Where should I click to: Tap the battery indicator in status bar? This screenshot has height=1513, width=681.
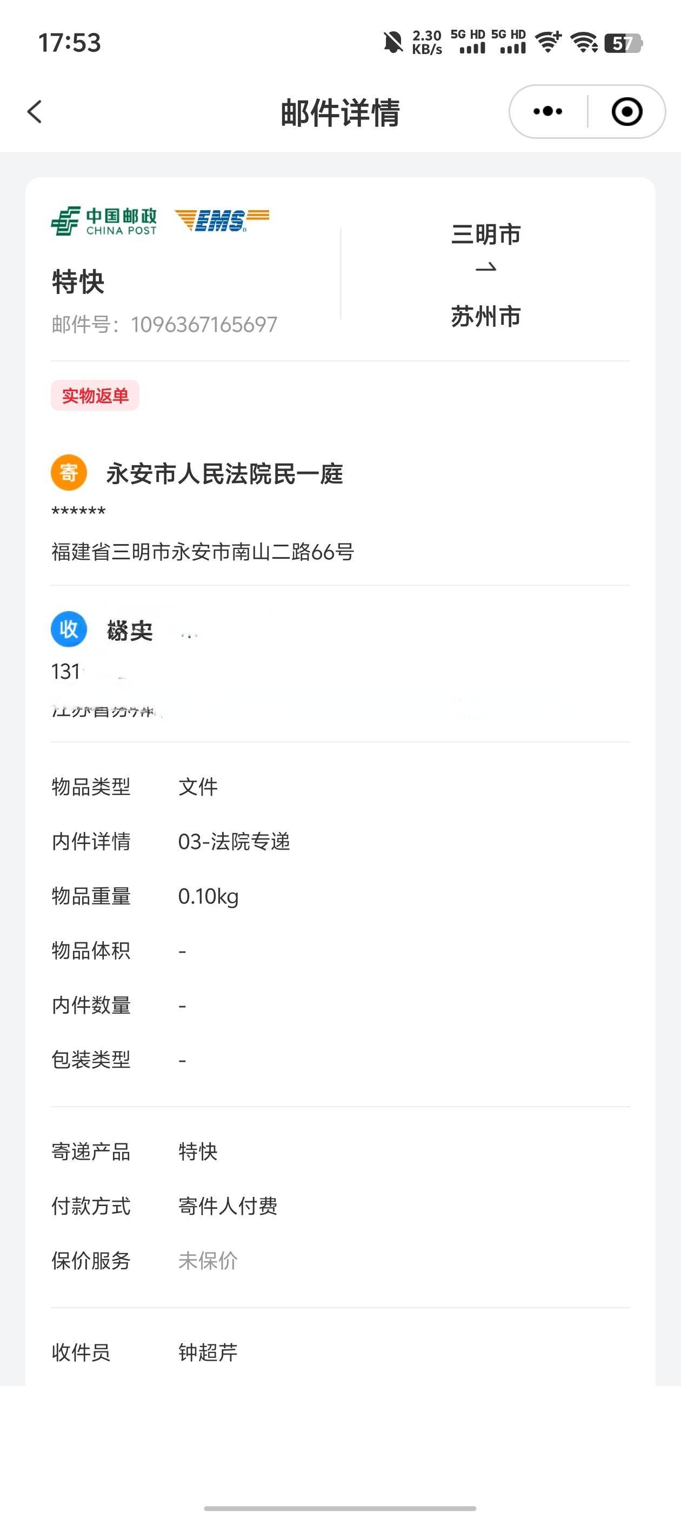(x=623, y=43)
